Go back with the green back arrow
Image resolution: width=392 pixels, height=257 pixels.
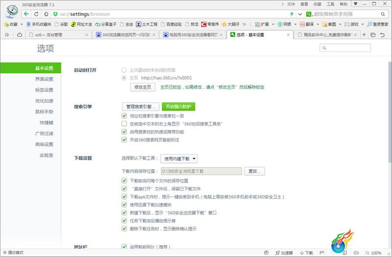pyautogui.click(x=26, y=14)
